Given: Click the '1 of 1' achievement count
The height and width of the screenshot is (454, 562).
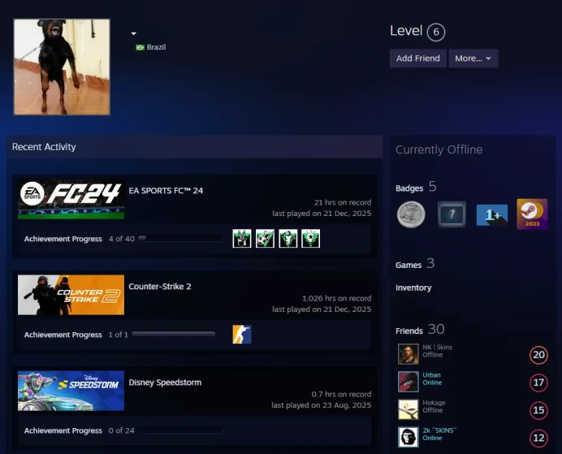Looking at the screenshot, I should click(119, 335).
